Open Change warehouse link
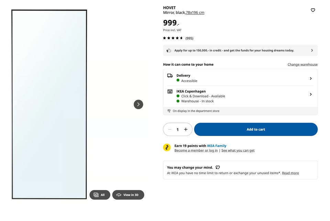This screenshot has width=330, height=221. pyautogui.click(x=302, y=64)
